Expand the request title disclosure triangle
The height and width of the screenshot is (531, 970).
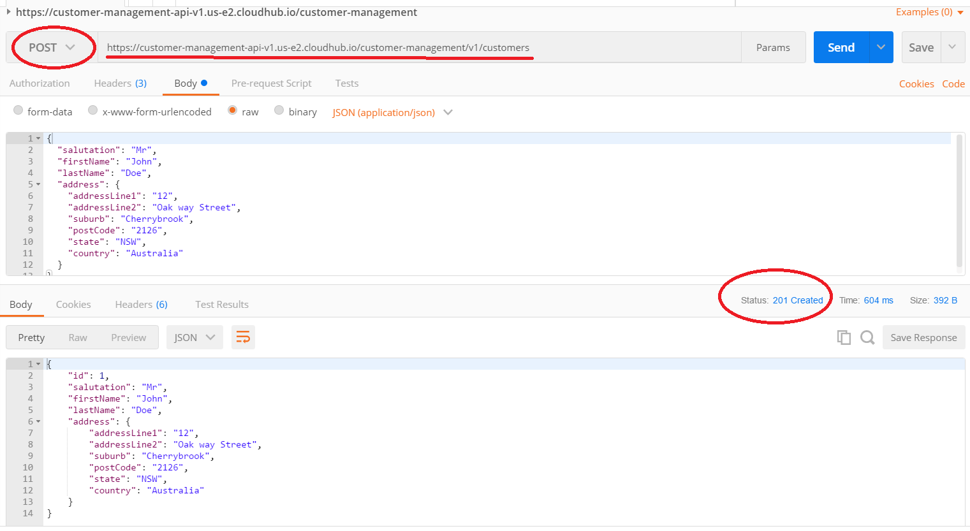[x=8, y=11]
